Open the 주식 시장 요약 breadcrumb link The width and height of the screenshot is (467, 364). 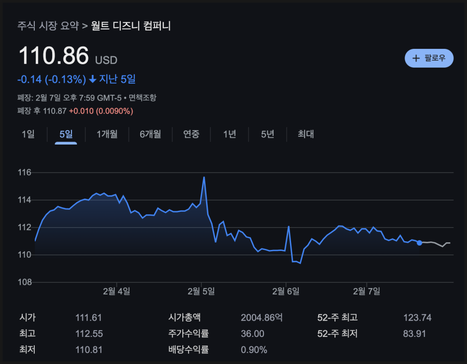pos(48,26)
